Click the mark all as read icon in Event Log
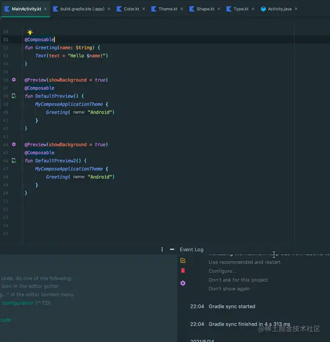Image resolution: width=330 pixels, height=342 pixels. pos(183,260)
